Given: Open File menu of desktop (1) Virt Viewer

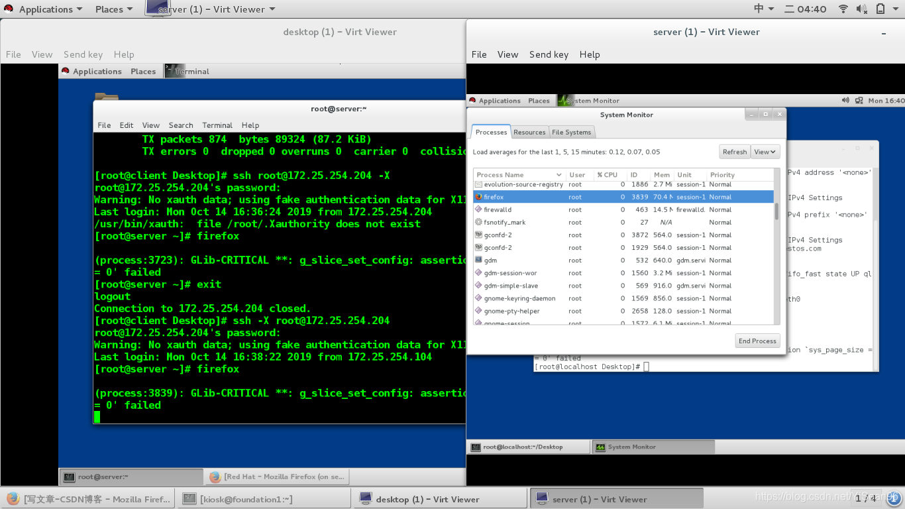Looking at the screenshot, I should [x=13, y=54].
